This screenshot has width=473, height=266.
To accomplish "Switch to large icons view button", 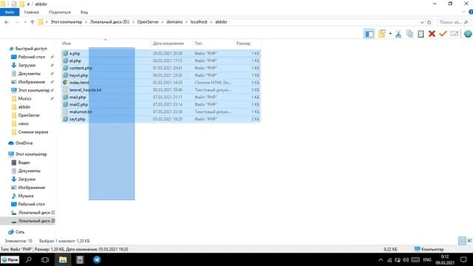I will (469, 241).
